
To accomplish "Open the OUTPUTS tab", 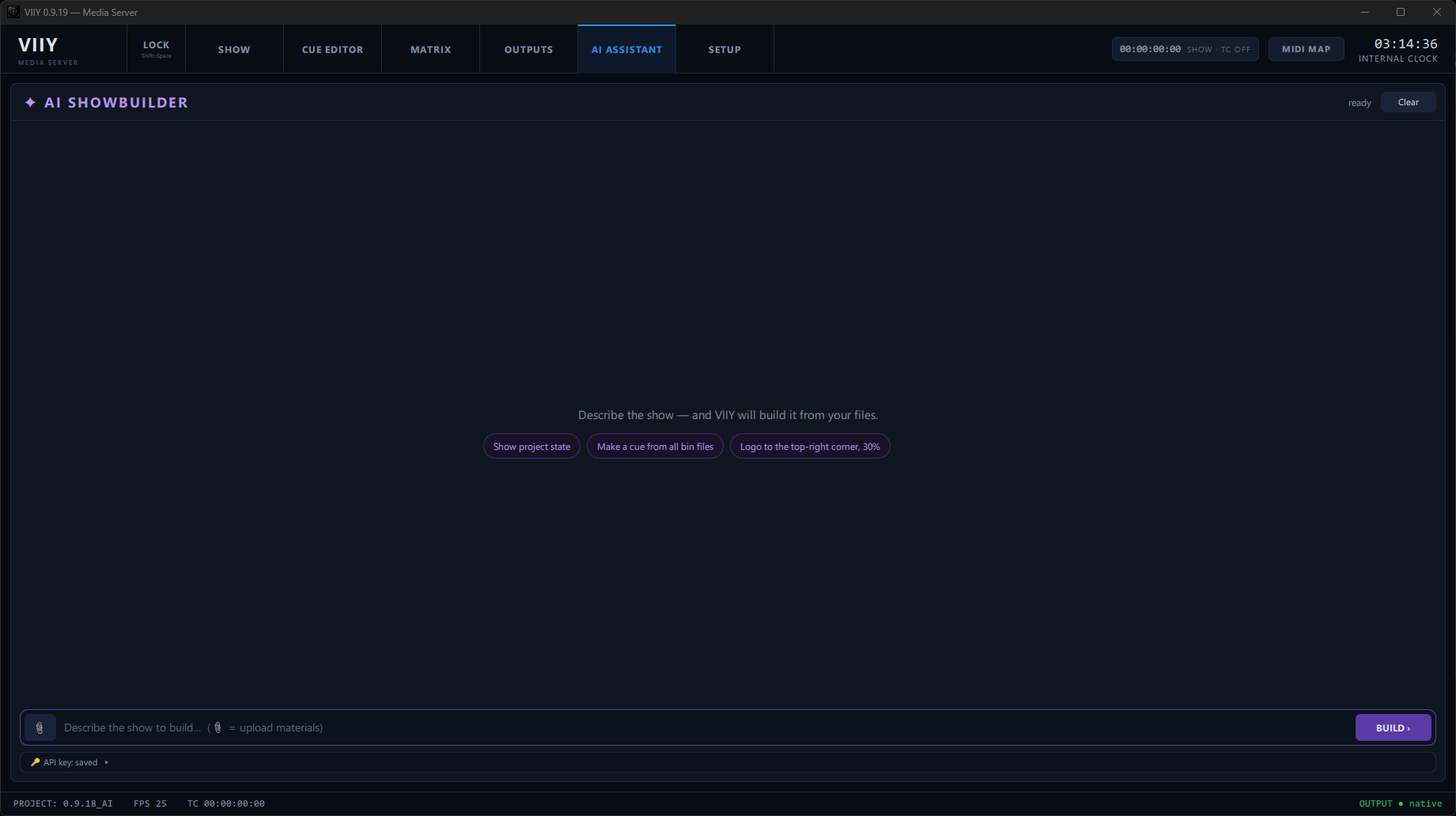I will click(528, 49).
